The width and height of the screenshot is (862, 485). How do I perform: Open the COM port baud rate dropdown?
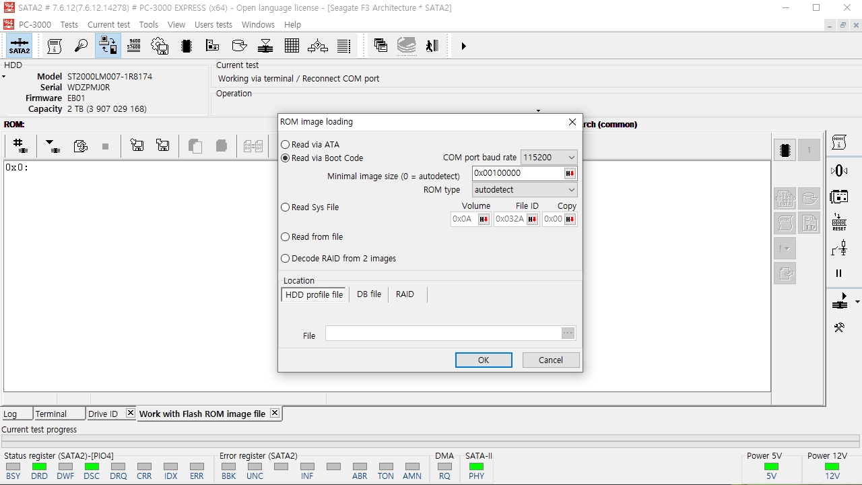[549, 158]
